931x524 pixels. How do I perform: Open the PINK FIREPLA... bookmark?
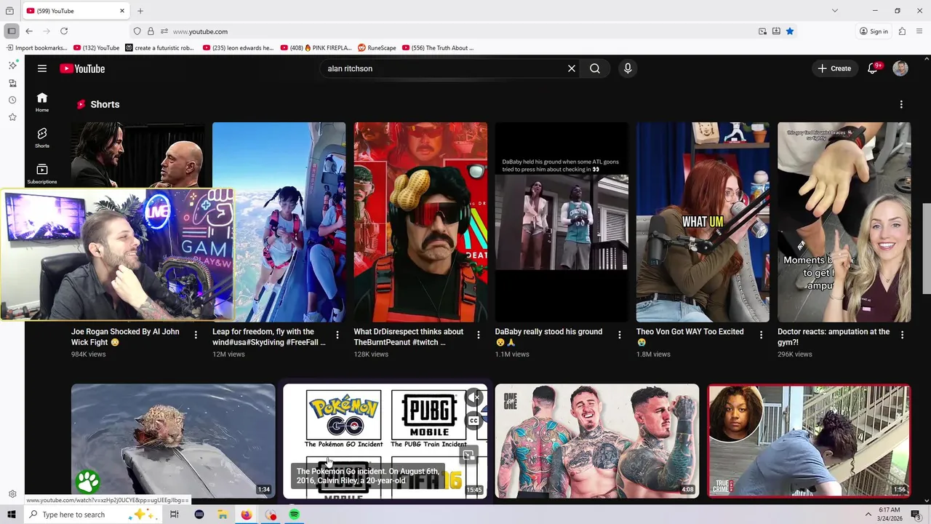(316, 48)
